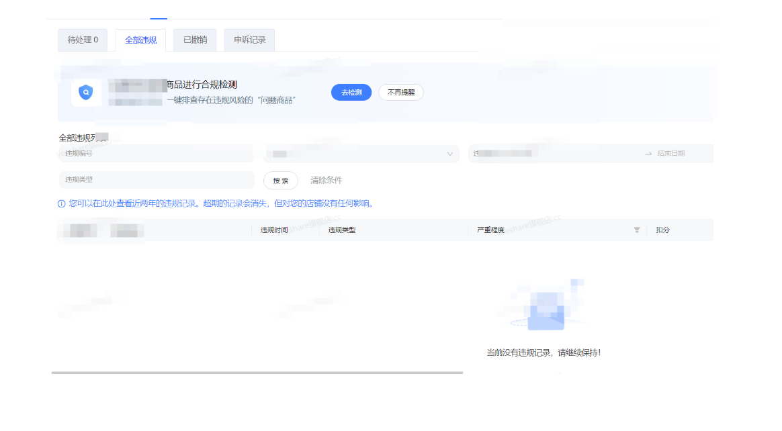Open the 违规类型 selection field

(x=156, y=180)
